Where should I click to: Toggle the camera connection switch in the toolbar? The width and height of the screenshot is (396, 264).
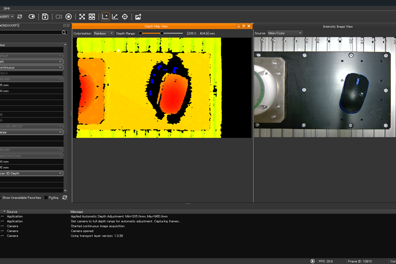coord(32,17)
